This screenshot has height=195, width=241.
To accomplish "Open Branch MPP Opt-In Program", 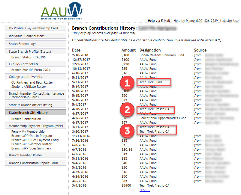I will [x=32, y=136].
